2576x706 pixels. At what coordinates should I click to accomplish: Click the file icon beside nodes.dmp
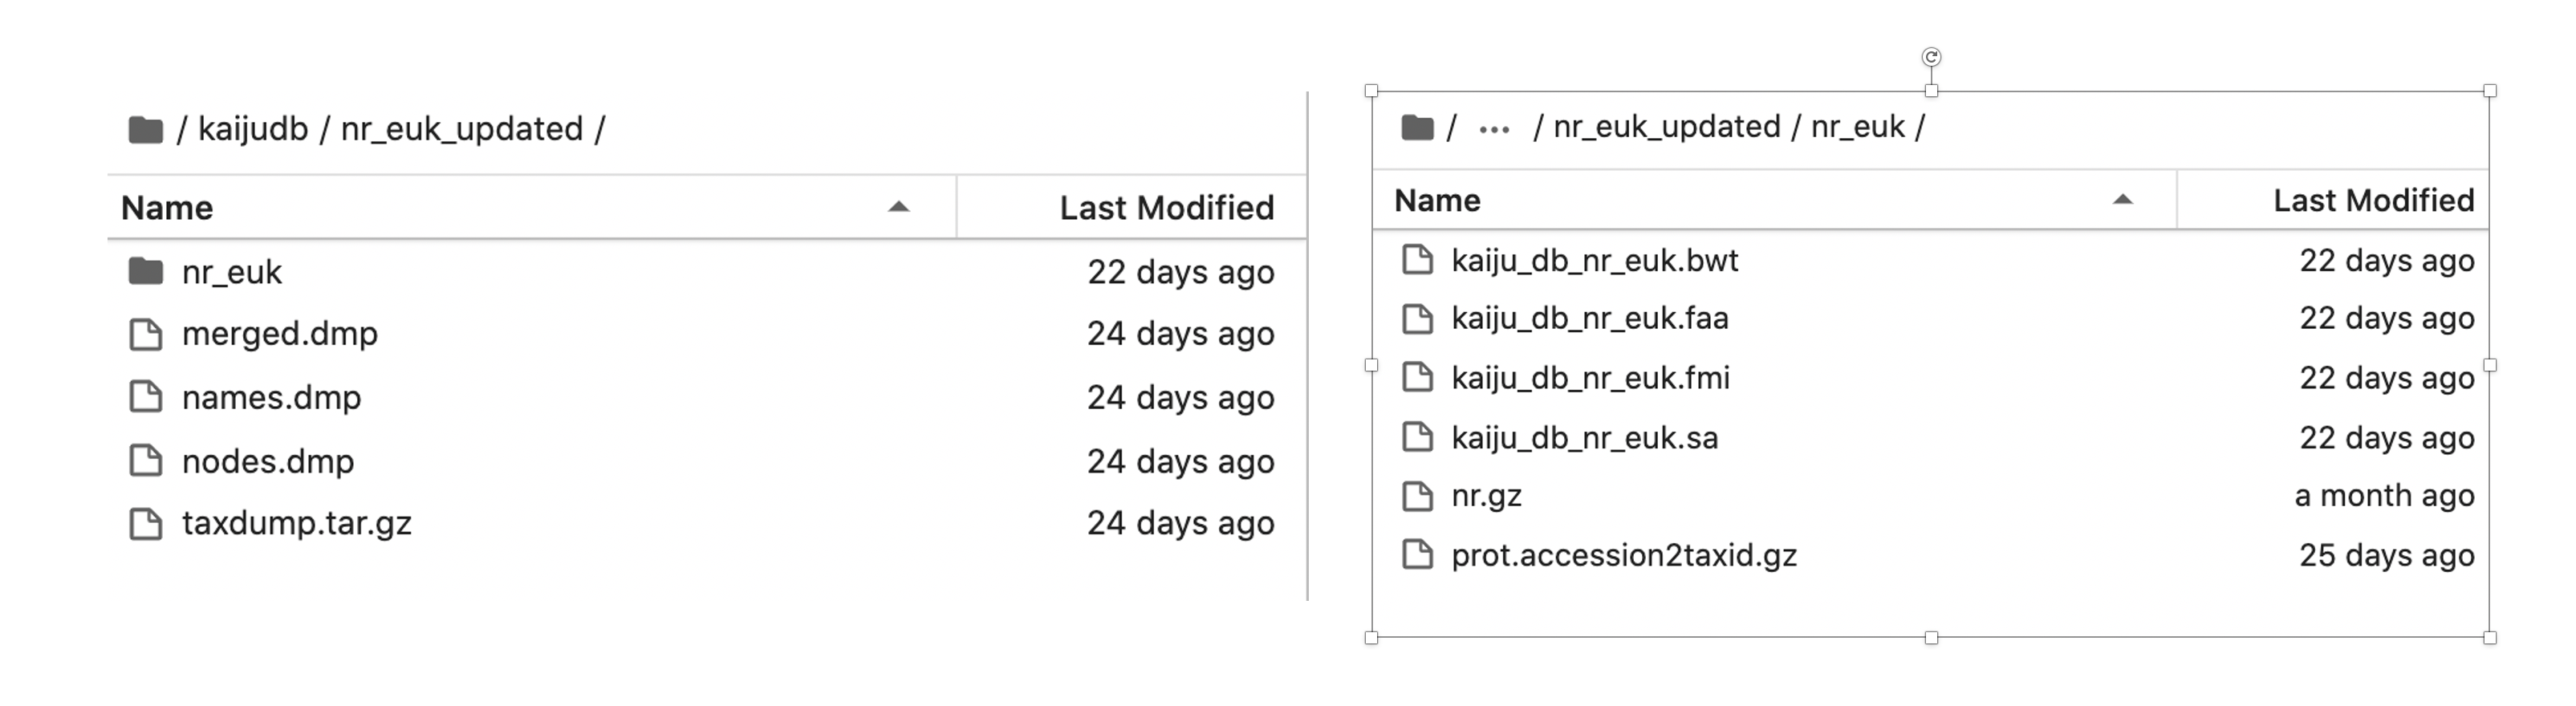pyautogui.click(x=148, y=461)
